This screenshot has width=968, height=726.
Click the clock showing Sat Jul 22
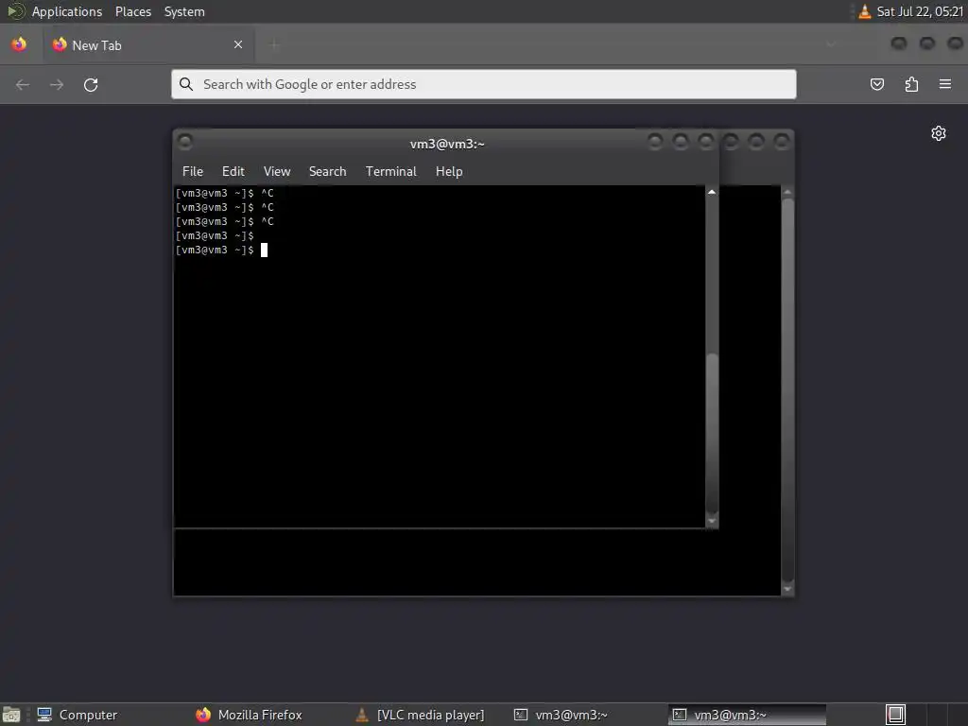tap(920, 11)
